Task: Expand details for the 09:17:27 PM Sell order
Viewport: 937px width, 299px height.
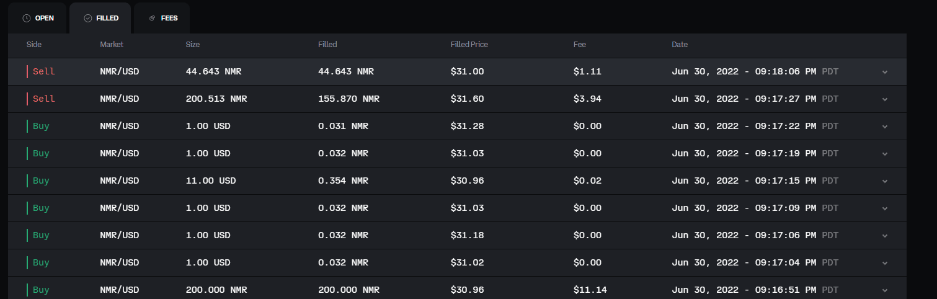Action: [885, 99]
